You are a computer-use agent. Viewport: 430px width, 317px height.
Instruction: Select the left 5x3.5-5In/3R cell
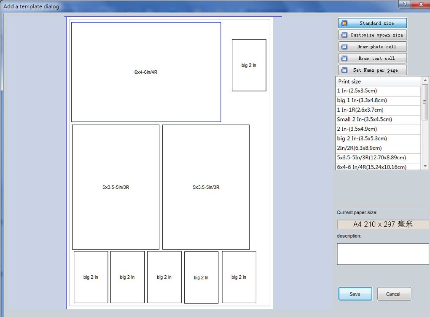point(116,187)
